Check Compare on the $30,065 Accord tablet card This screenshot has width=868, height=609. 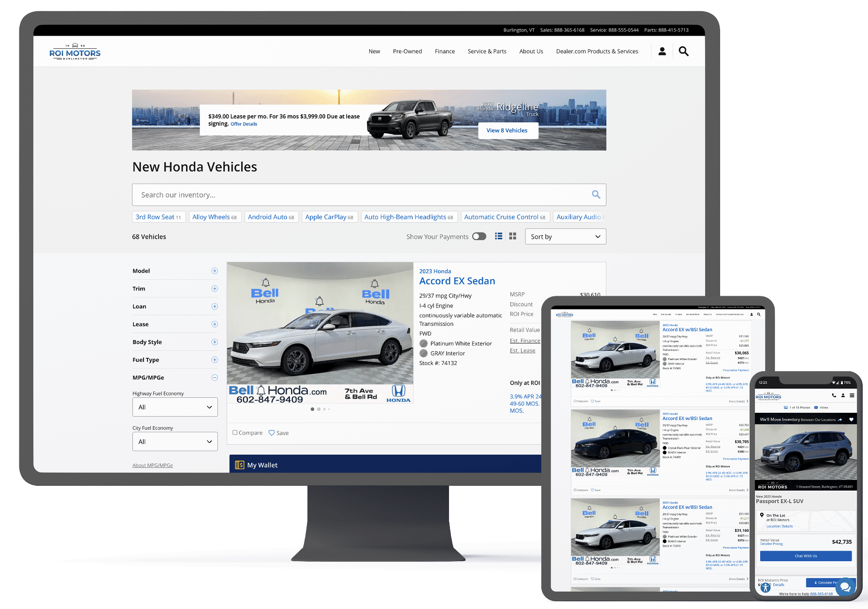(574, 401)
